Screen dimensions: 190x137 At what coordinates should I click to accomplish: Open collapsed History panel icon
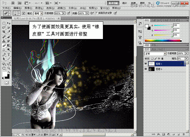point(140,23)
